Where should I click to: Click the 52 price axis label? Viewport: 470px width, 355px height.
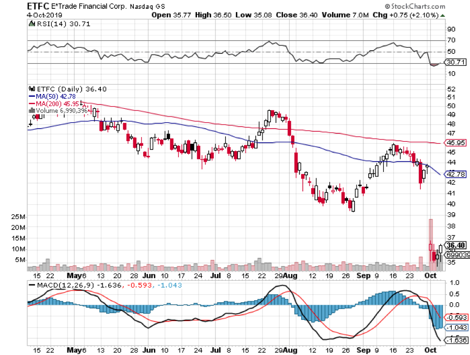[451, 89]
